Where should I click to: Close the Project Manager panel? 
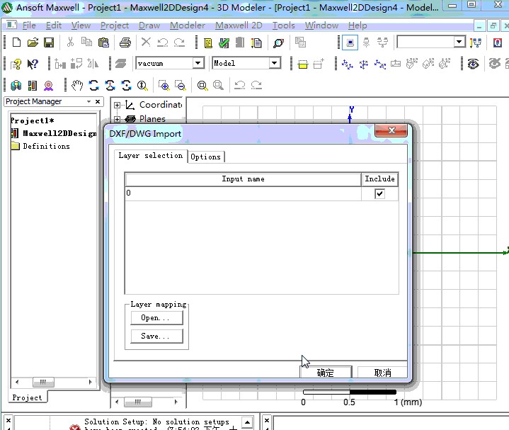tap(98, 101)
